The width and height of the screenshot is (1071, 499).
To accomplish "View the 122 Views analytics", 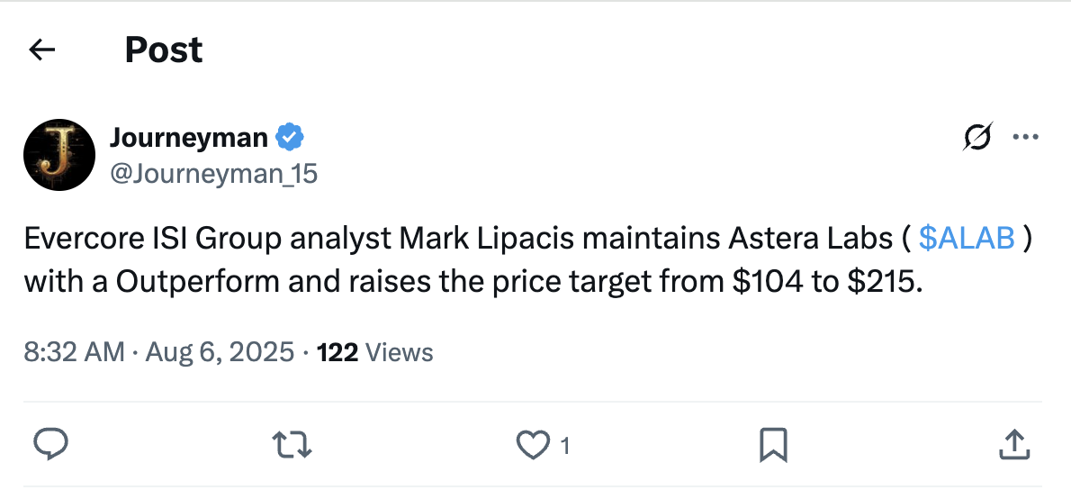I will pyautogui.click(x=375, y=352).
